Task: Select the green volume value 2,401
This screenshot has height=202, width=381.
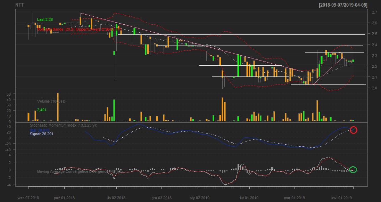Action: coord(42,110)
